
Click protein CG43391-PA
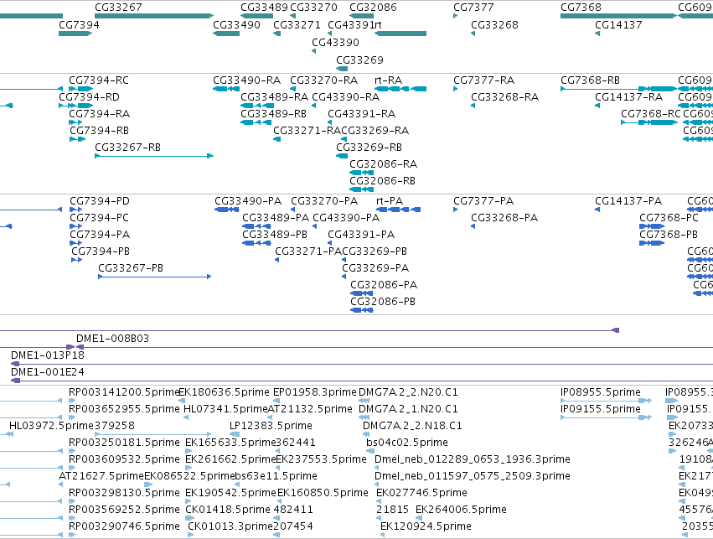point(329,243)
